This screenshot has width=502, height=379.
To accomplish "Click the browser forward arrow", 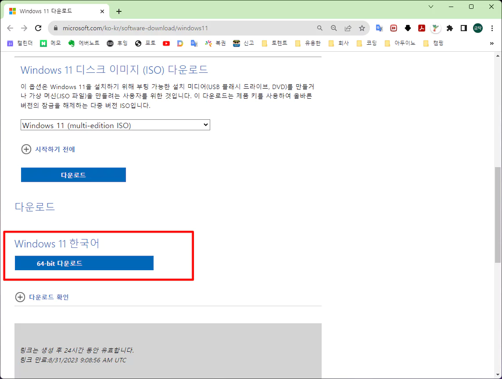I will point(24,28).
